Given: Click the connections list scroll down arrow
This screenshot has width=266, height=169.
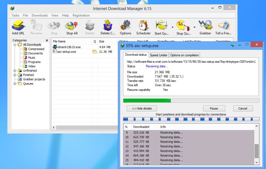Looking at the screenshot, I should tap(257, 163).
